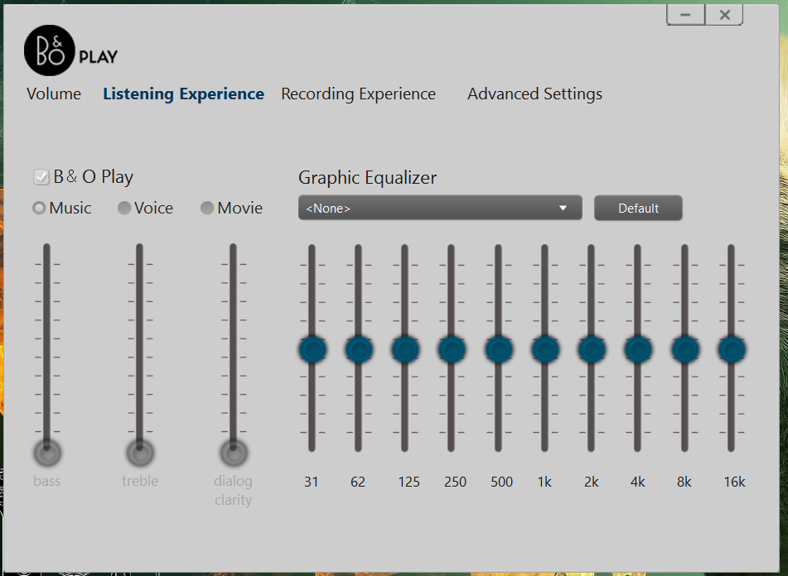The height and width of the screenshot is (576, 788).
Task: Click the 500 Hz equalizer slider handle
Action: [x=499, y=350]
